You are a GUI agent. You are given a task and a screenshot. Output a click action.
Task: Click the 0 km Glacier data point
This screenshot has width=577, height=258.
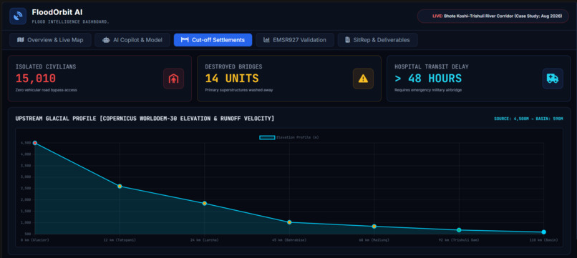35,143
